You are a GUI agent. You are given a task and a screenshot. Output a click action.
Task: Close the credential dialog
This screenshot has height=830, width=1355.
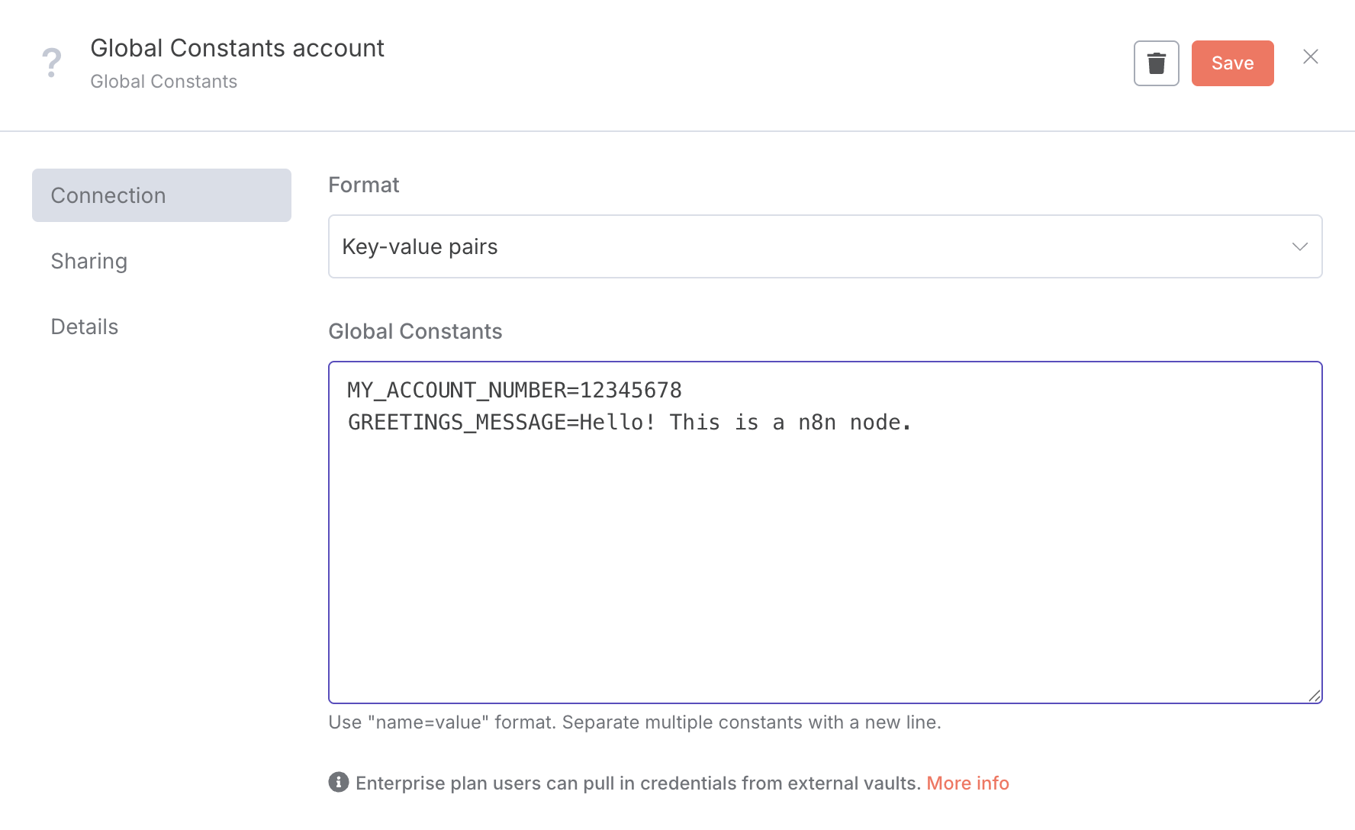pos(1310,56)
